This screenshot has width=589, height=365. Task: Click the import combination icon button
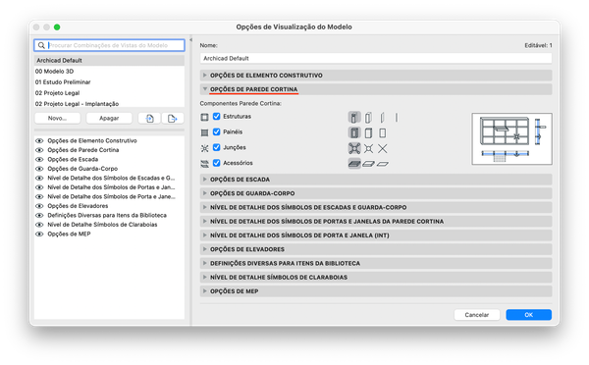(149, 119)
